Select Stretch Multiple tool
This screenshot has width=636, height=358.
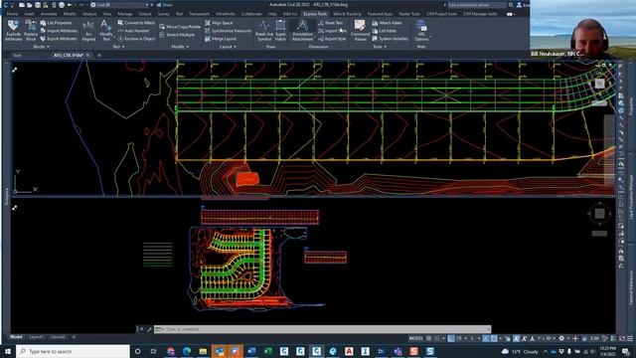(x=177, y=35)
